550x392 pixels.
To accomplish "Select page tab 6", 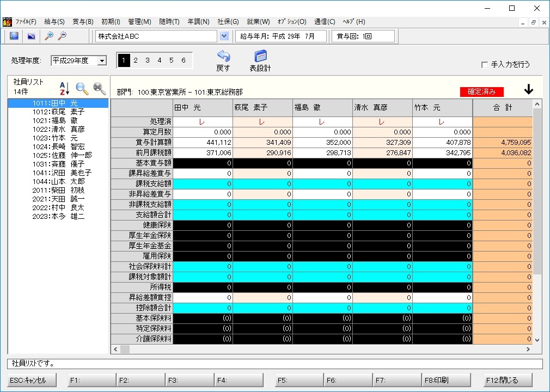I will click(x=184, y=60).
